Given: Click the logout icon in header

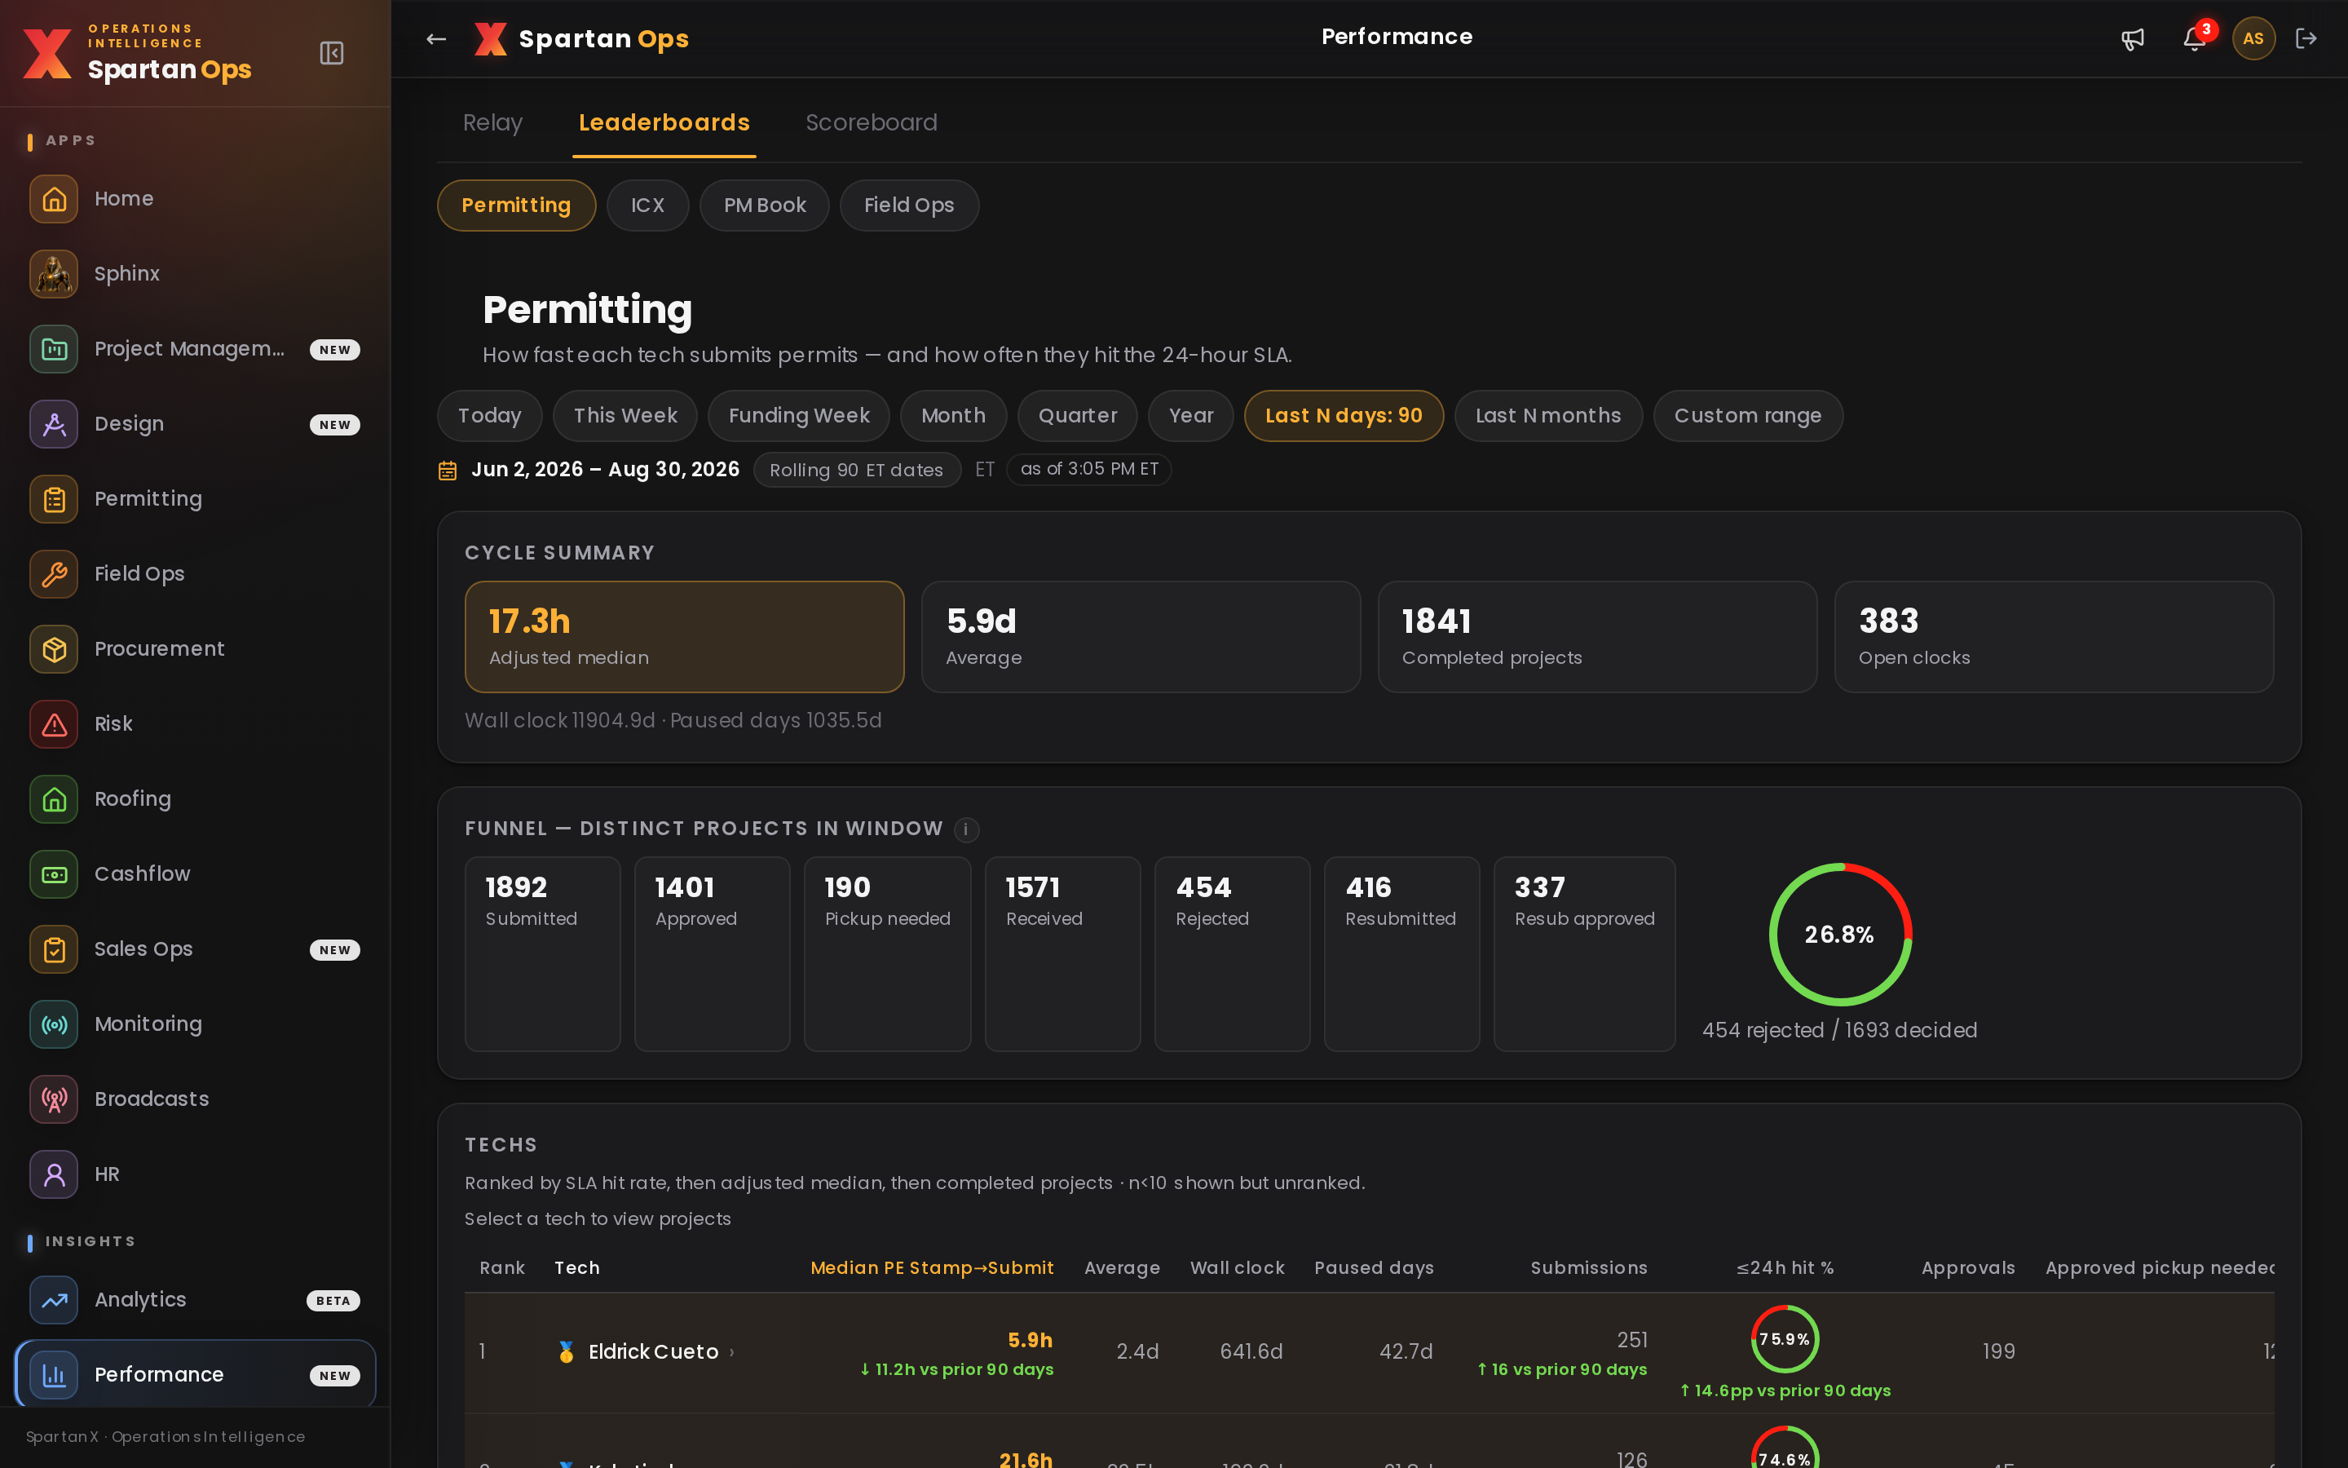Looking at the screenshot, I should (x=2306, y=39).
